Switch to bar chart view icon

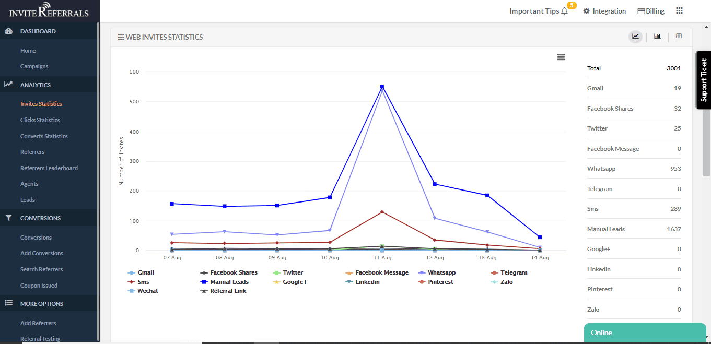coord(657,37)
